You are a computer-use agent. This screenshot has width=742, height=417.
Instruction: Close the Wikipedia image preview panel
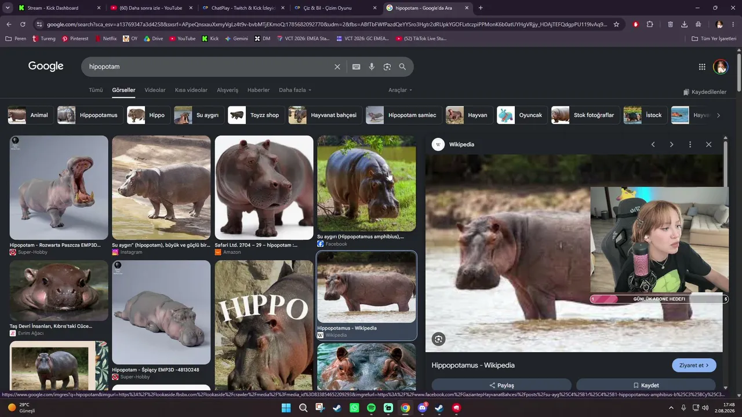pyautogui.click(x=708, y=144)
